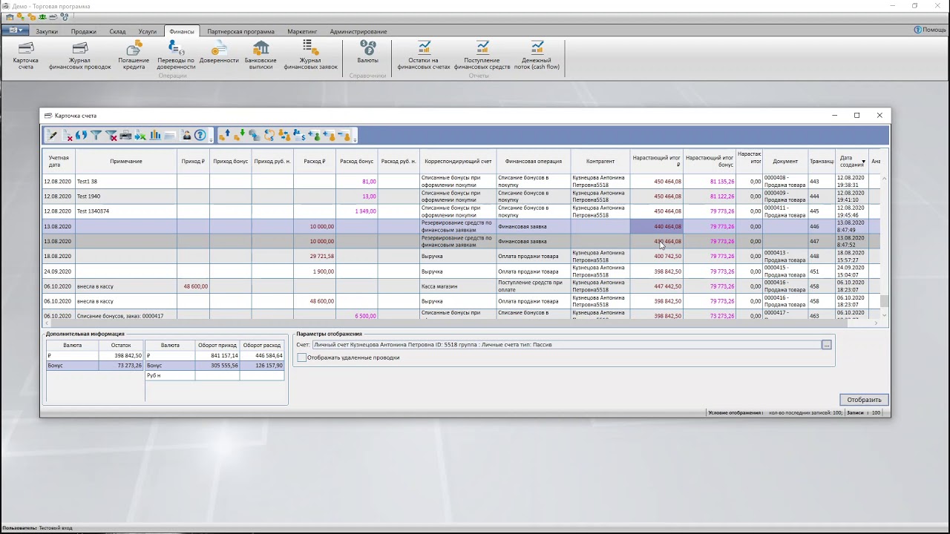Open the Счет selector ellipsis button
This screenshot has height=534, width=950.
click(x=826, y=345)
